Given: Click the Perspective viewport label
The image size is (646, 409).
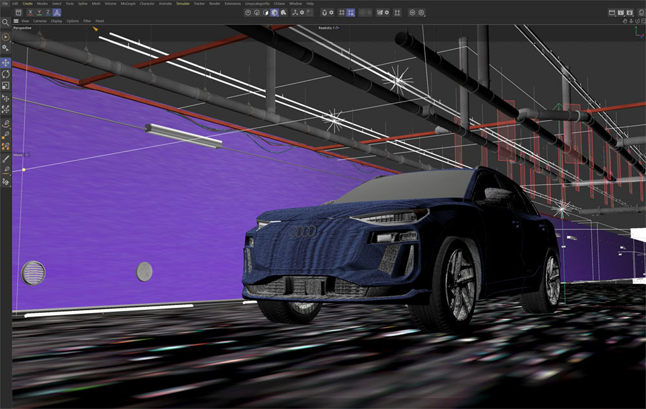Looking at the screenshot, I should [x=22, y=28].
